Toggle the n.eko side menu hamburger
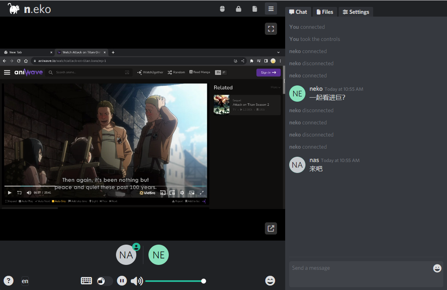447x290 pixels. tap(271, 9)
